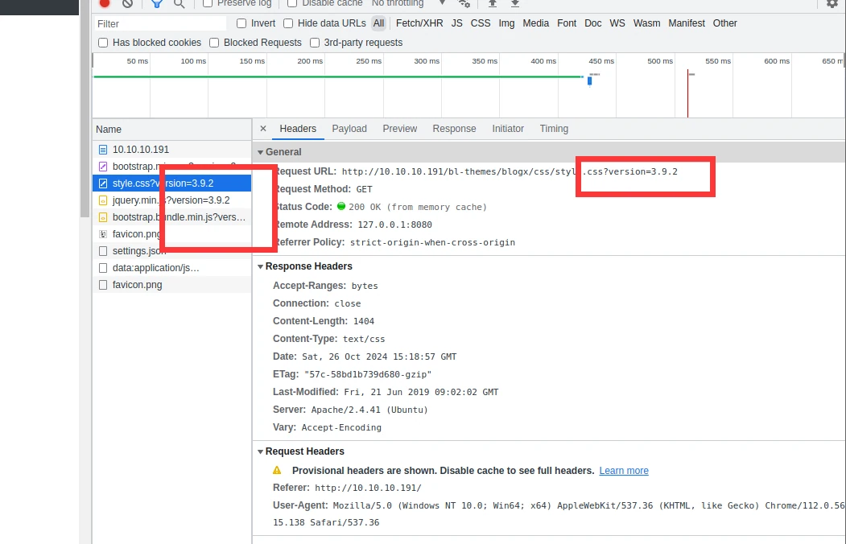The image size is (846, 544).
Task: Click the Name column header
Action: pyautogui.click(x=171, y=130)
